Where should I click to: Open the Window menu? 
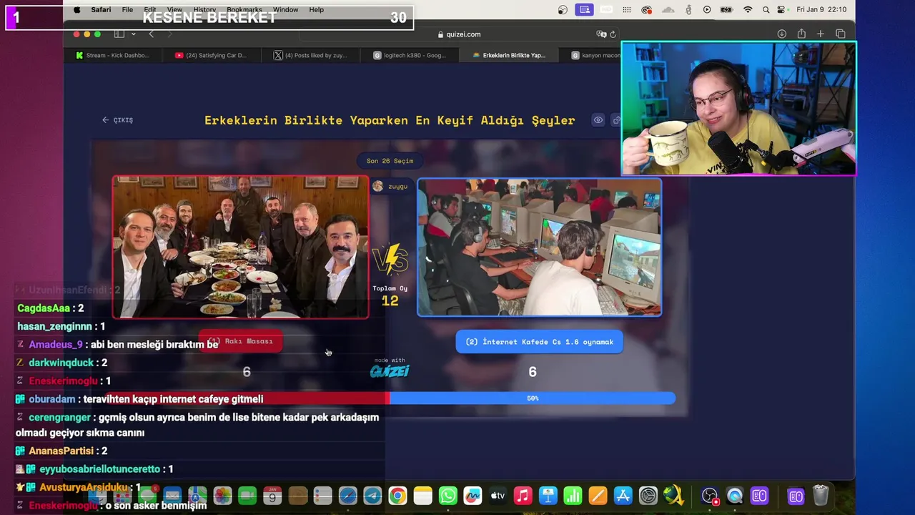tap(285, 10)
